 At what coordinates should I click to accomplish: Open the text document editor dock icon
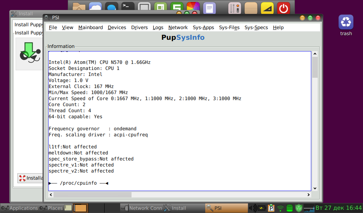(x=209, y=8)
